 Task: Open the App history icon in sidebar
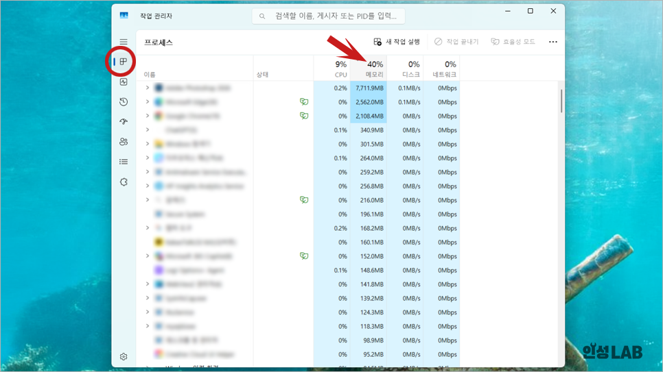[x=124, y=102]
